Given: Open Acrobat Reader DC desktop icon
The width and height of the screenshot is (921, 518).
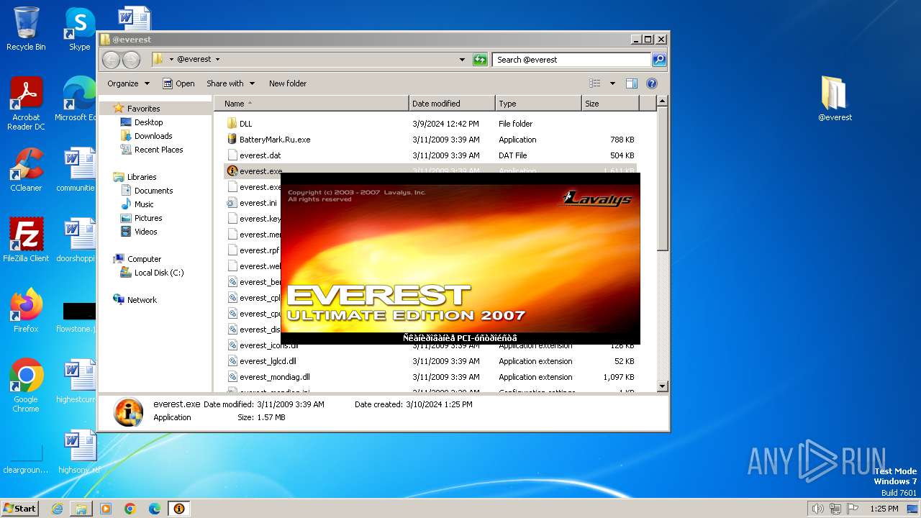Looking at the screenshot, I should pyautogui.click(x=26, y=104).
